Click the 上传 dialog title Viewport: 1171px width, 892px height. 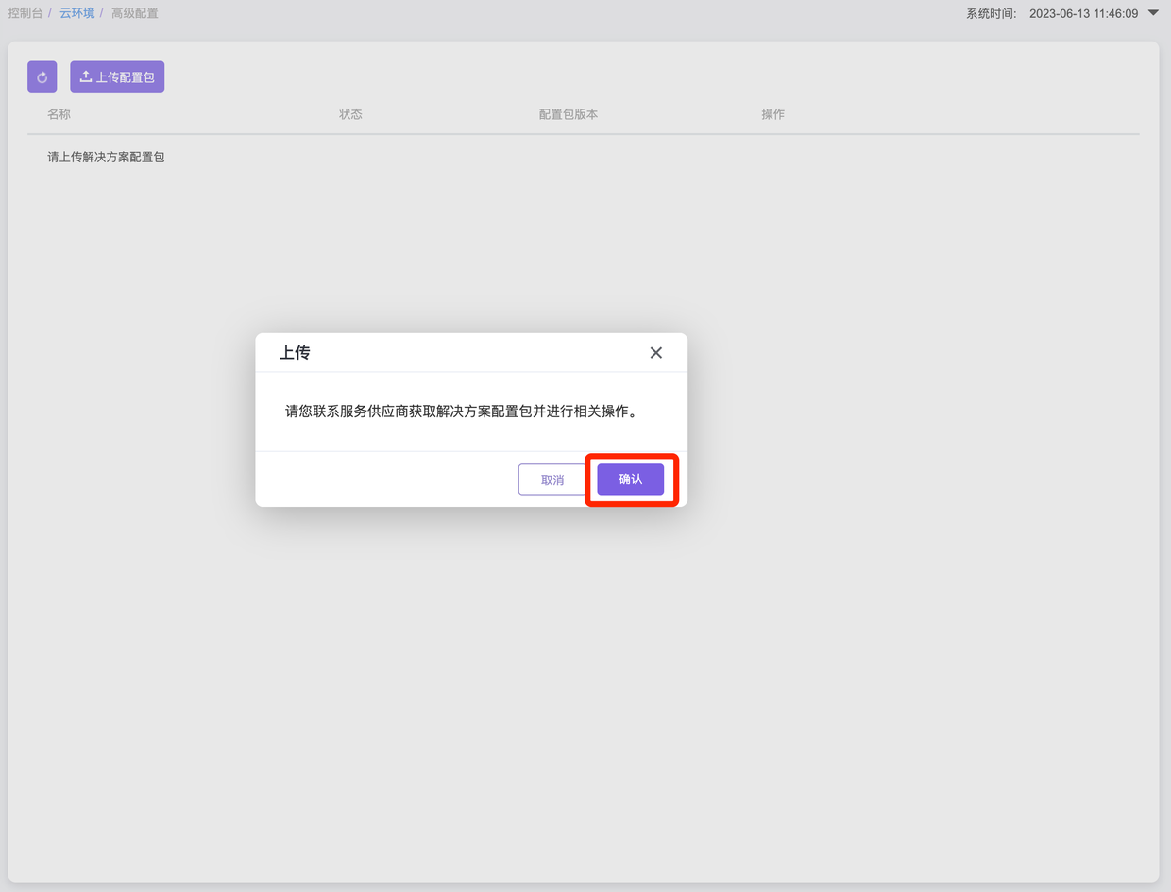(x=295, y=353)
